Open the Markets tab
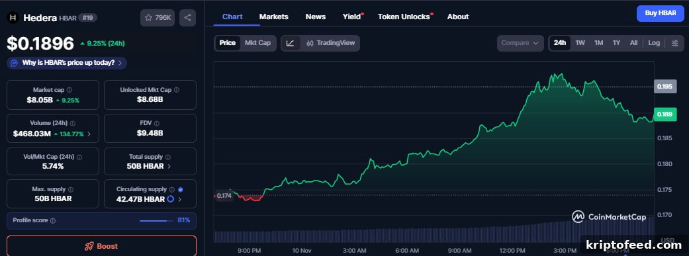689x256 pixels. (274, 17)
